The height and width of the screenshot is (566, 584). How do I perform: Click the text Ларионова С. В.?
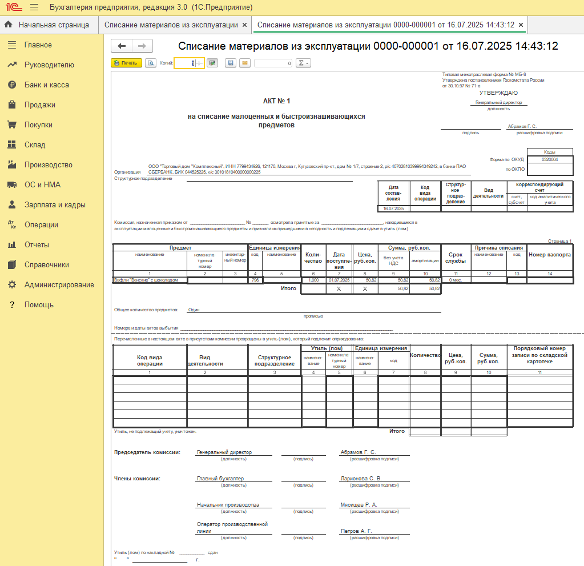[361, 479]
